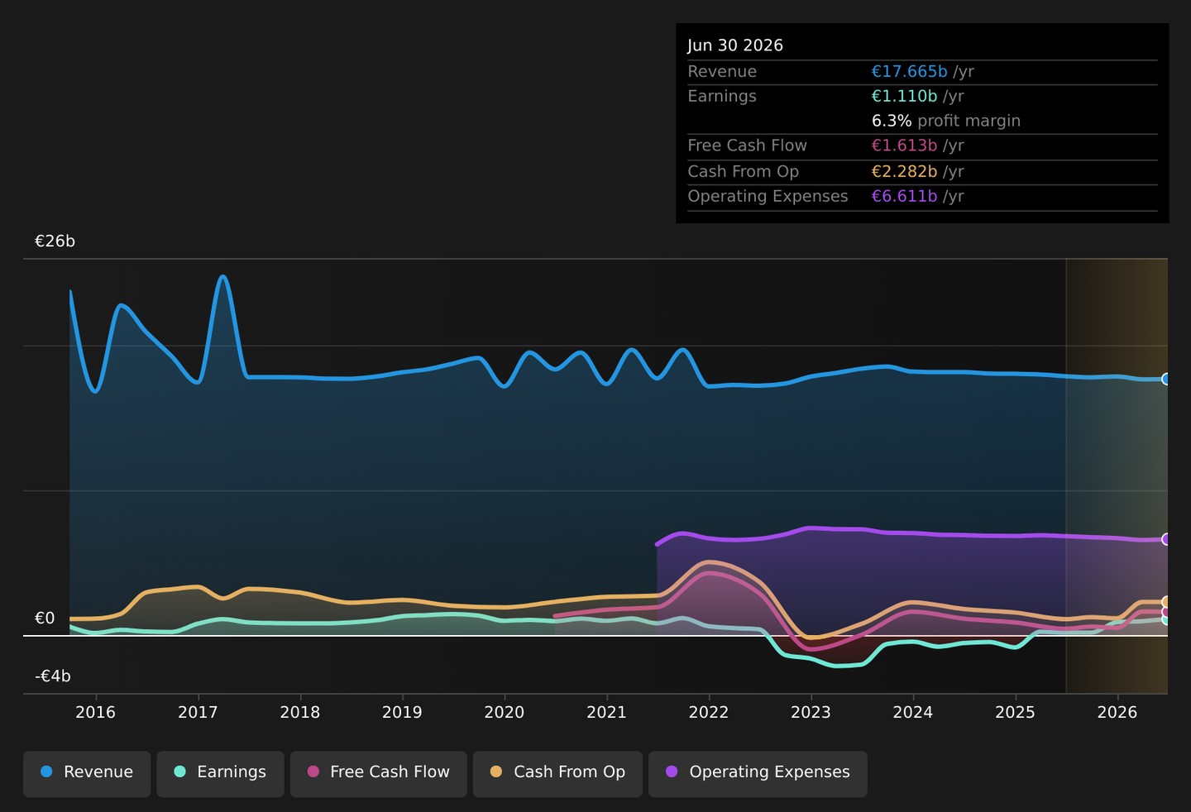Click the 2022 x-axis label
This screenshot has height=812, width=1191.
pos(709,713)
